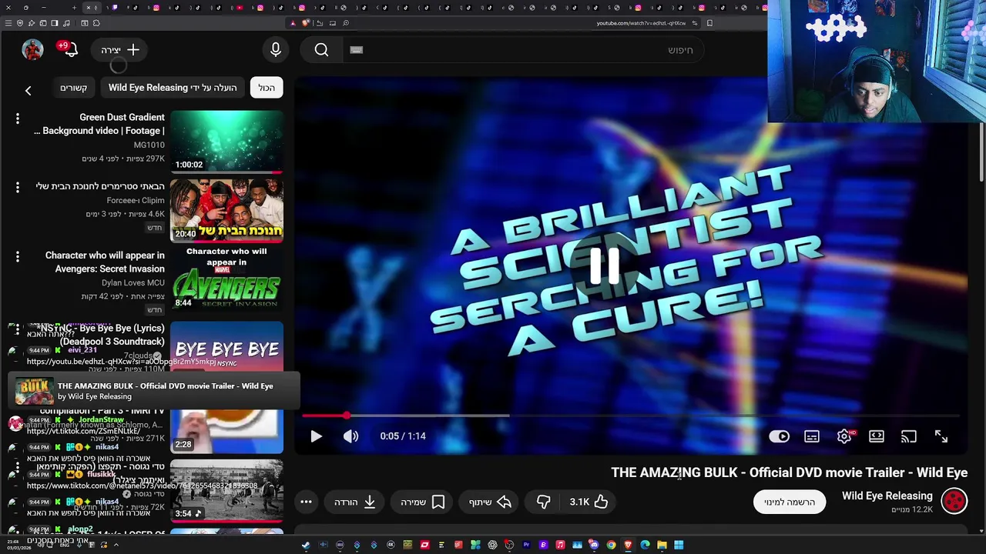Viewport: 986px width, 554px height.
Task: Like the video (3.1K)
Action: (589, 502)
